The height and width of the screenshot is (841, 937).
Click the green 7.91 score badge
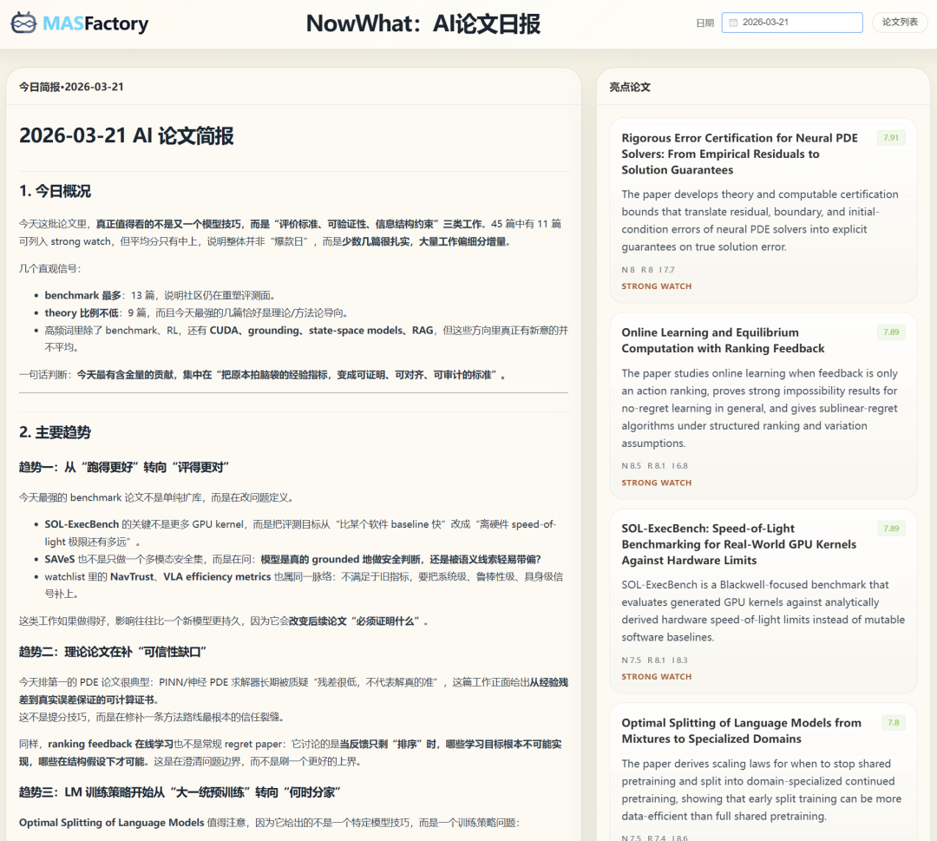click(891, 137)
